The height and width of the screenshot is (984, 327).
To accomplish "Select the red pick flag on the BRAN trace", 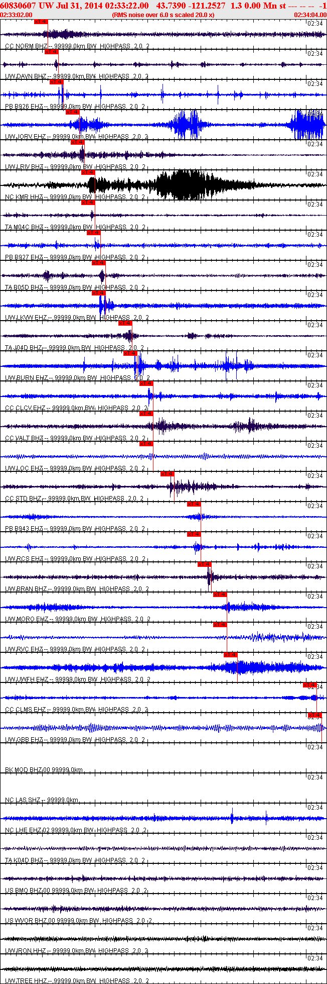I will click(205, 564).
